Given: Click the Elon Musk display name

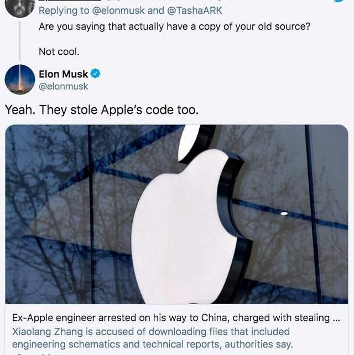Looking at the screenshot, I should click(x=64, y=74).
